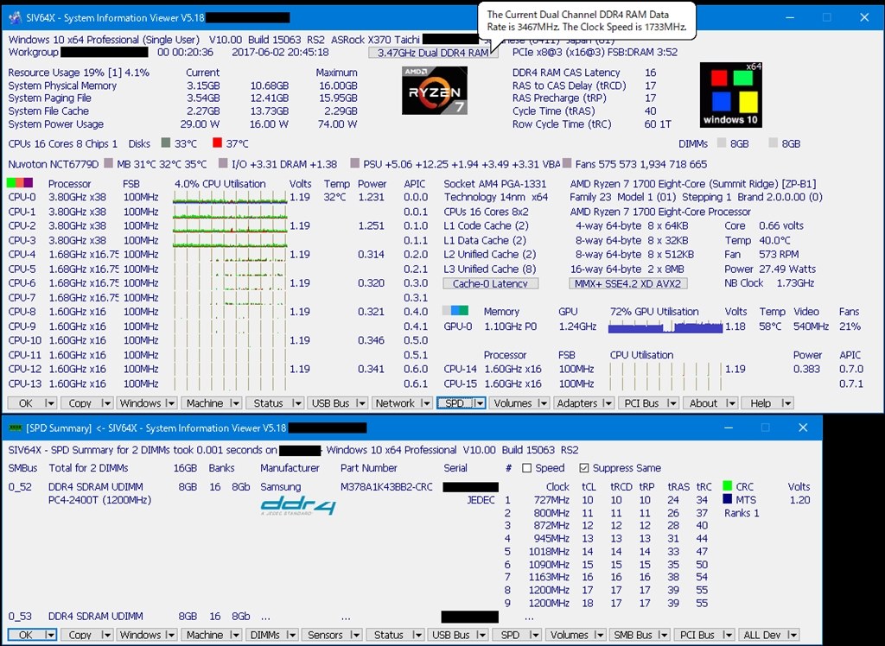Click the square before PSU +5.06 voltages
The image size is (885, 646).
[354, 163]
